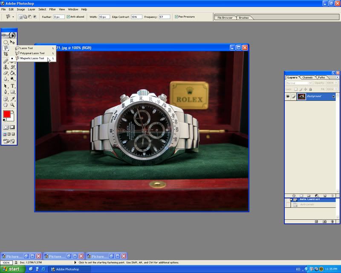Viewport: 341px width, 273px height.
Task: Open the Opacity dropdown arrow
Action: (x=336, y=83)
